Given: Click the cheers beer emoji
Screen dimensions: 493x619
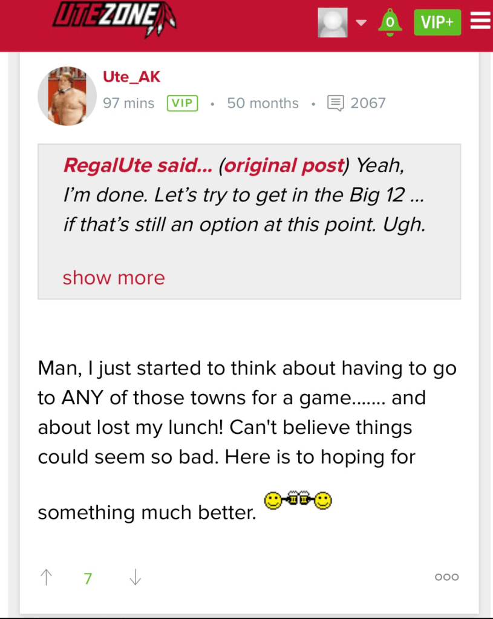Looking at the screenshot, I should pos(298,501).
